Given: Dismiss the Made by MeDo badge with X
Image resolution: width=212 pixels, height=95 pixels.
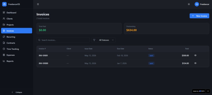Looking at the screenshot, I should 208,91.
